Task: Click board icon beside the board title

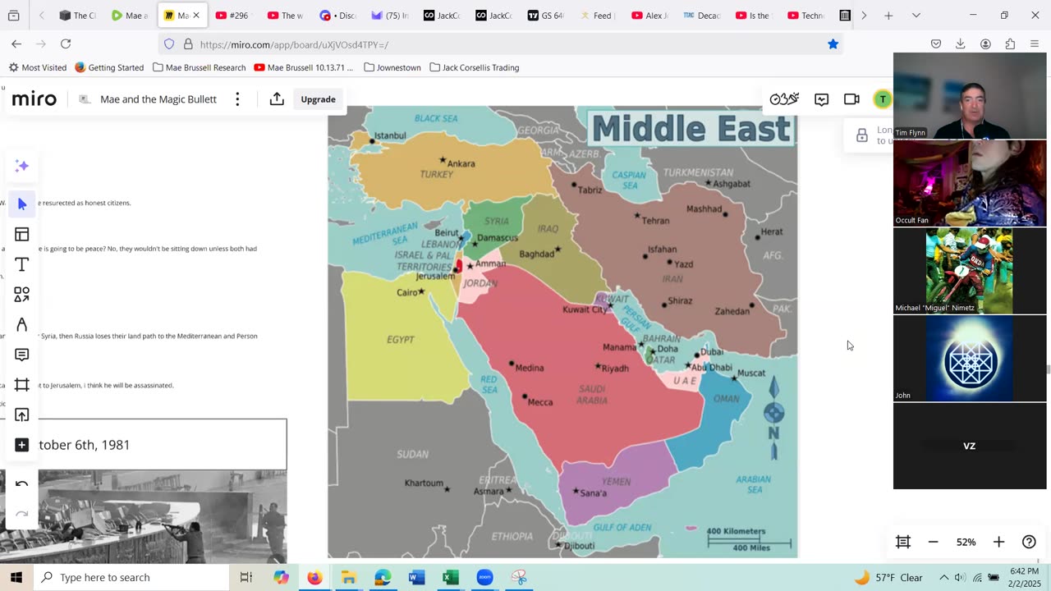Action: pos(85,99)
